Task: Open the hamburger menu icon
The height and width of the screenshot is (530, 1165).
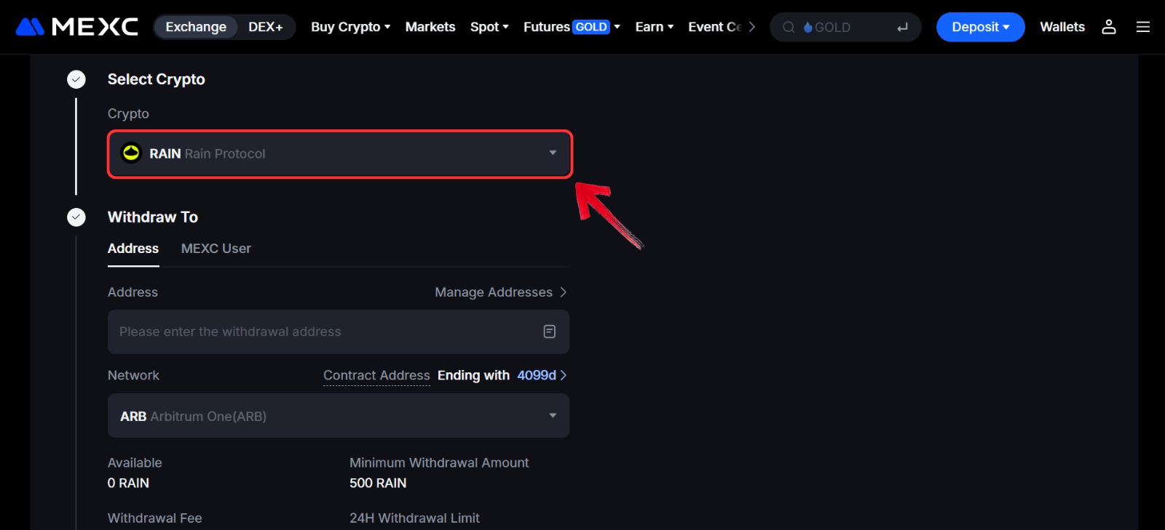Action: [x=1143, y=27]
